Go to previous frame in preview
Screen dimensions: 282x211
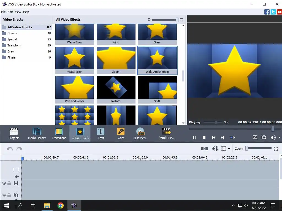pos(213,138)
